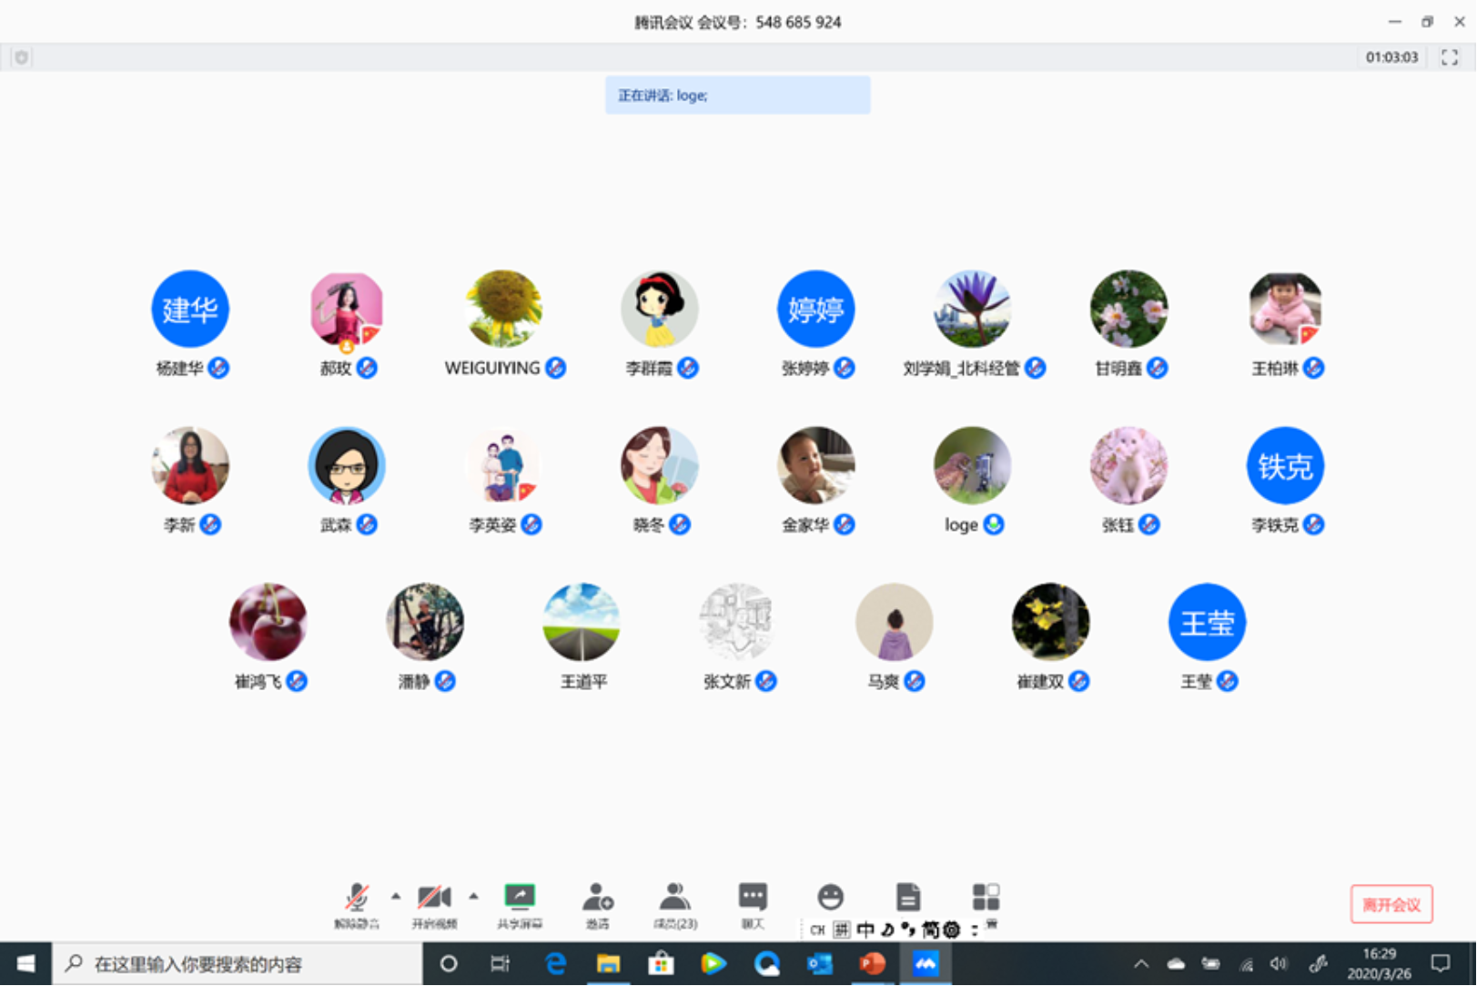Expand video options arrow beside the camera
Viewport: 1477px width, 986px height.
point(473,896)
